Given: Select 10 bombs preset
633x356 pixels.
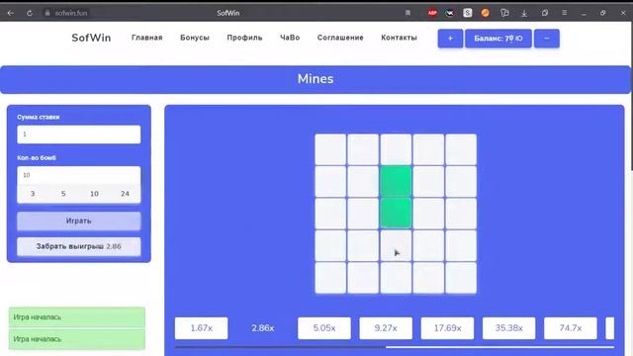Looking at the screenshot, I should click(94, 194).
